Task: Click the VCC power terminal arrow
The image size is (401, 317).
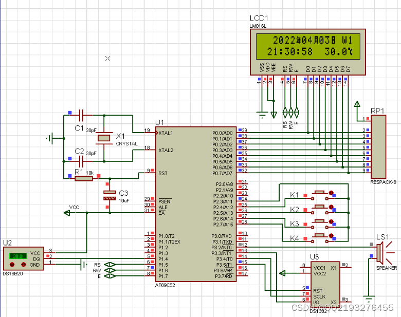Action: click(67, 213)
